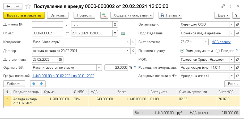Image resolution: width=244 pixels, height=119 pixels.
Task: Expand the Договор dropdown
Action: pos(128,51)
